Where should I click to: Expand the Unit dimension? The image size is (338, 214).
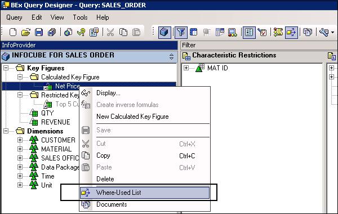click(x=20, y=185)
